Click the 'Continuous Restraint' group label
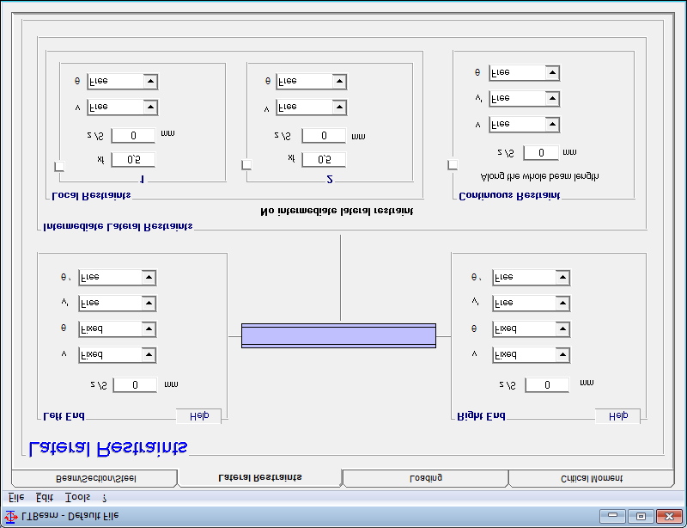 pyautogui.click(x=509, y=196)
